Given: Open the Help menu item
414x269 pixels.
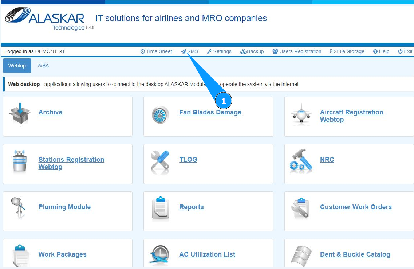Looking at the screenshot, I should [381, 51].
